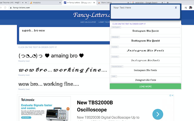Copy the Medieval styled Instagram Bio Fonts
194x121 pixels.
tap(145, 41)
